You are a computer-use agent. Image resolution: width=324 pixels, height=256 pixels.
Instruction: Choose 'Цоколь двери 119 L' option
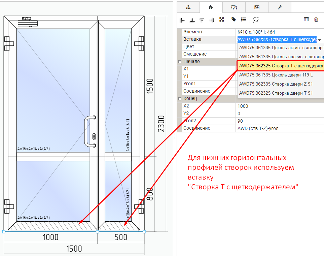[x=281, y=75]
